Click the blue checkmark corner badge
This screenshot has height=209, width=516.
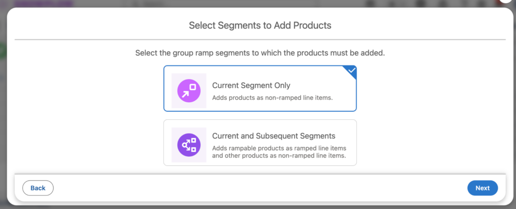[351, 71]
